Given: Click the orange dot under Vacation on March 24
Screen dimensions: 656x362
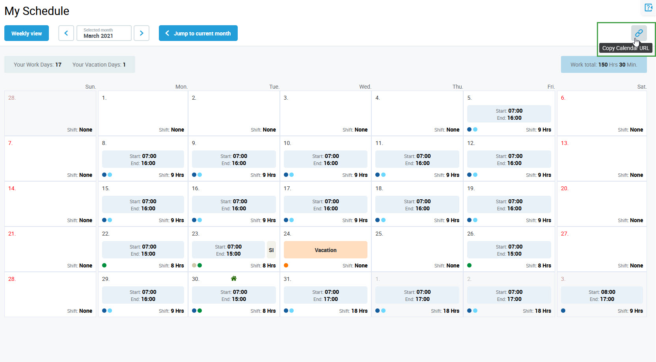Looking at the screenshot, I should point(286,265).
